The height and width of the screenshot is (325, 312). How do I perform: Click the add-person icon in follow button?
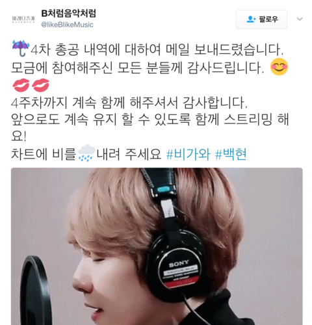click(251, 19)
